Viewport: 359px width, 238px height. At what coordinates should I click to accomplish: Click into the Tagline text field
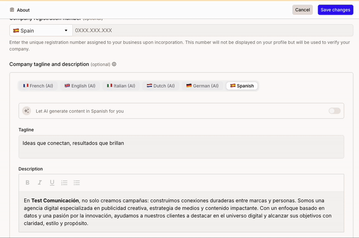click(181, 147)
